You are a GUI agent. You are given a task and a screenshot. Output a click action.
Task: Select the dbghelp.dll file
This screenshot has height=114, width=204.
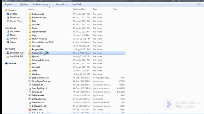coord(37,92)
